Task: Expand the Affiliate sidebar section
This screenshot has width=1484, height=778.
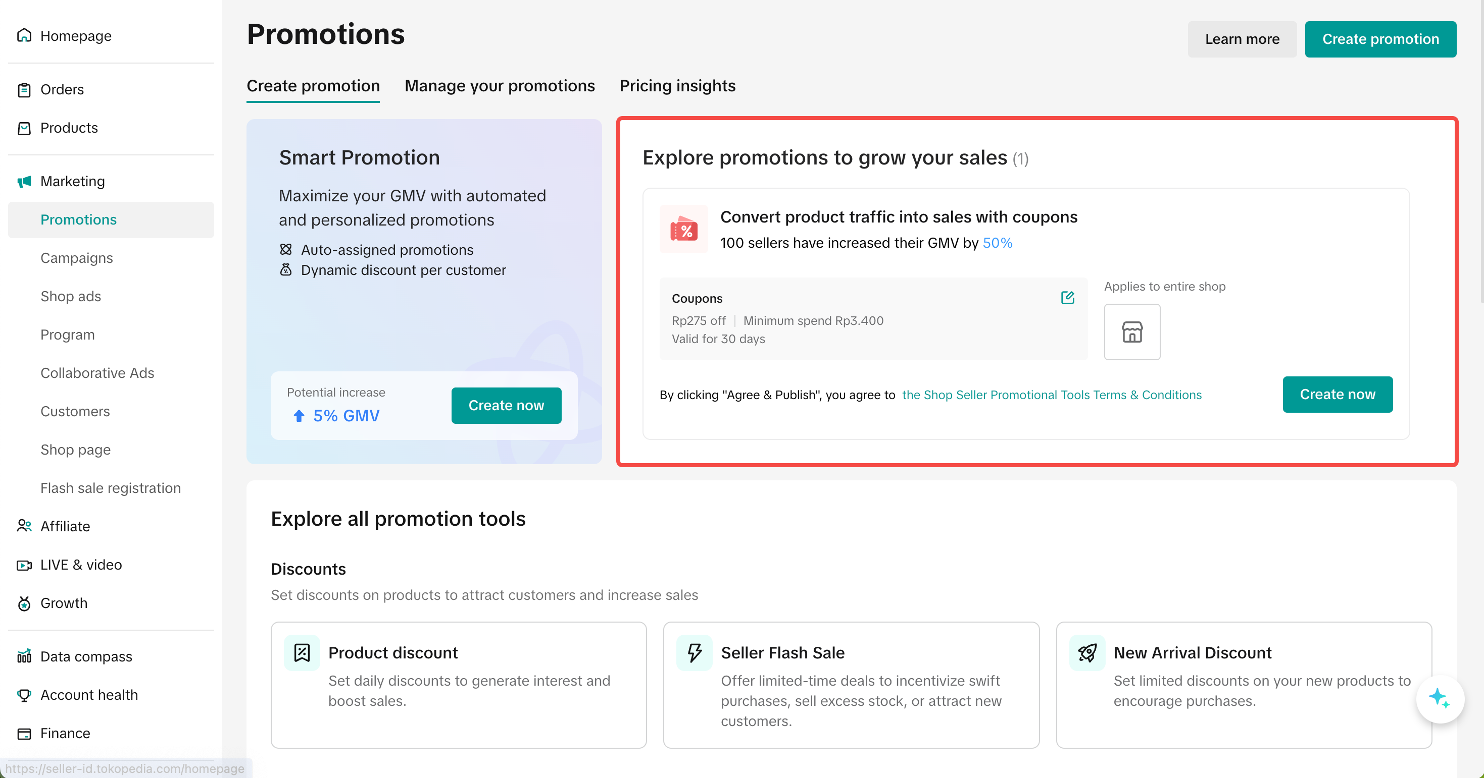Action: click(x=65, y=526)
